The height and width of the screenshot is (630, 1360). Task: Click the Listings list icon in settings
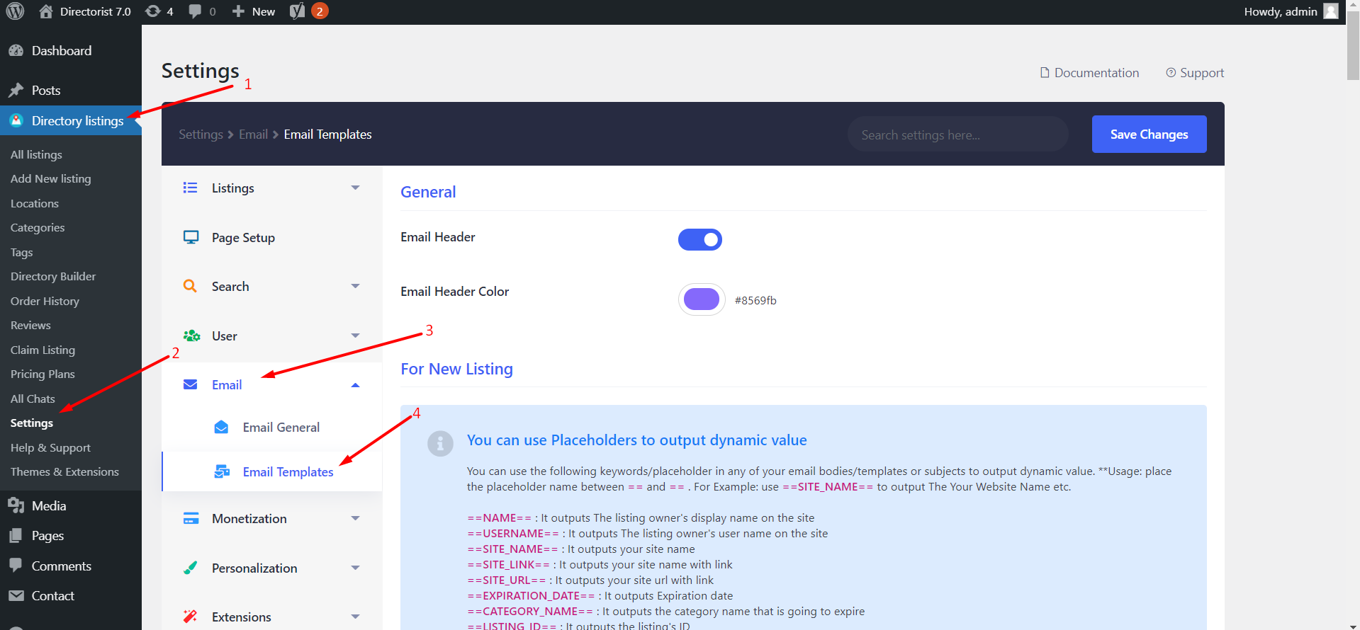[190, 188]
